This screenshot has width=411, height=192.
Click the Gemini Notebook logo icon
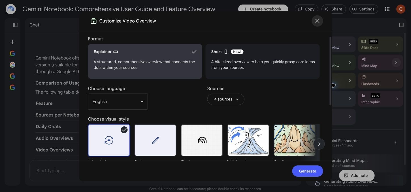[x=11, y=9]
